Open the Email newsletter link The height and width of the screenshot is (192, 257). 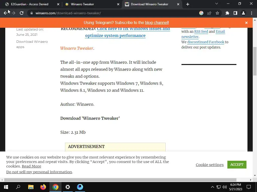click(203, 34)
